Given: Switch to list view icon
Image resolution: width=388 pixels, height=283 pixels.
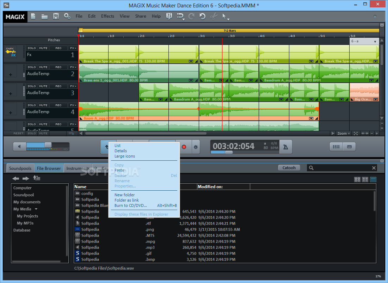Looking at the screenshot, I should click(x=365, y=180).
